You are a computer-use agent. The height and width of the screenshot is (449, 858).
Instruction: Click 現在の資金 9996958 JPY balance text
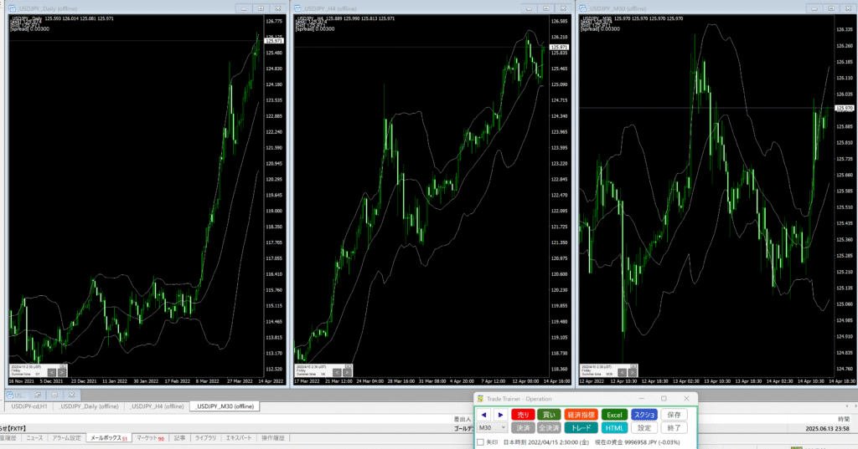(x=638, y=442)
